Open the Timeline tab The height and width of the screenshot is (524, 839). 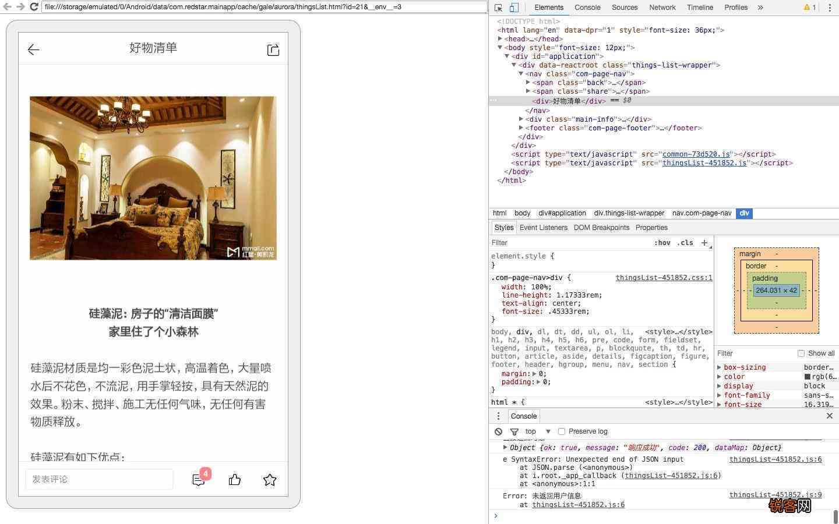[700, 8]
